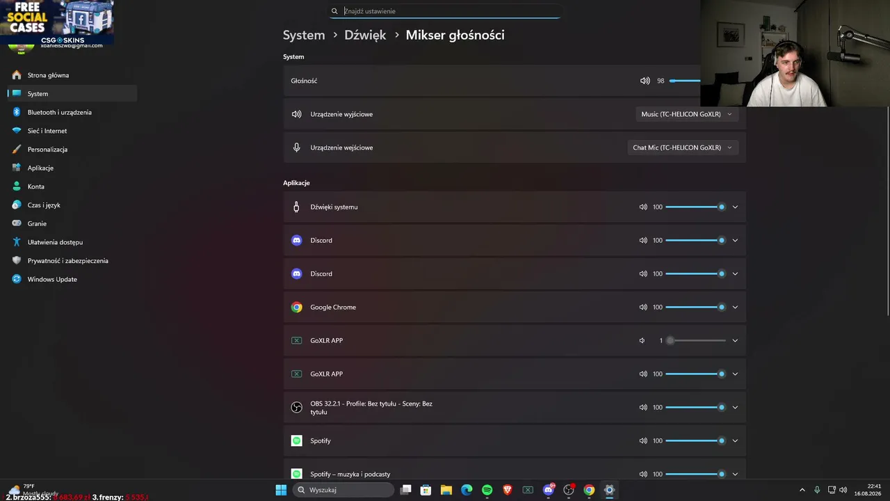Go back to Dźwięk in the breadcrumb

pyautogui.click(x=365, y=35)
